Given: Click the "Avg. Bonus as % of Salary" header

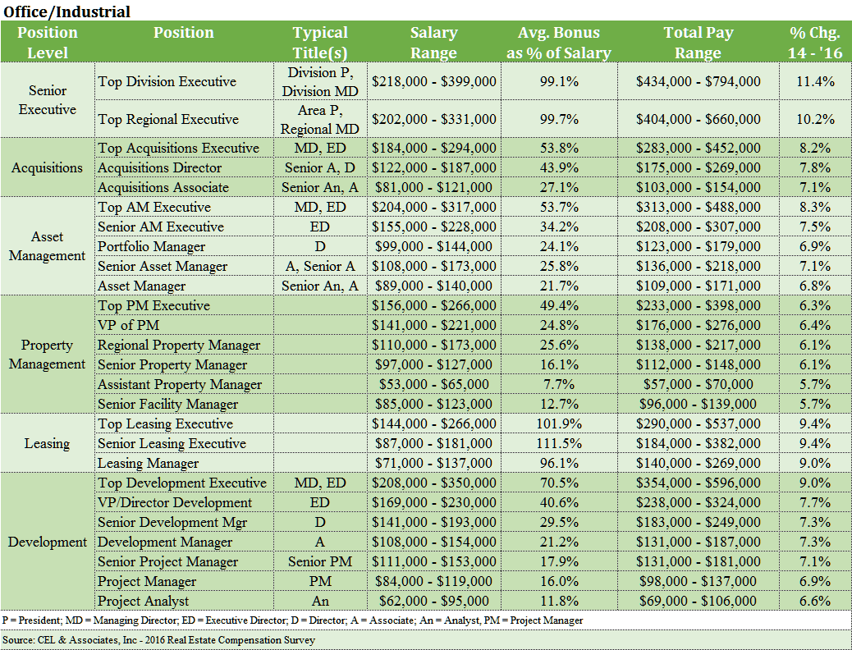Looking at the screenshot, I should [559, 43].
